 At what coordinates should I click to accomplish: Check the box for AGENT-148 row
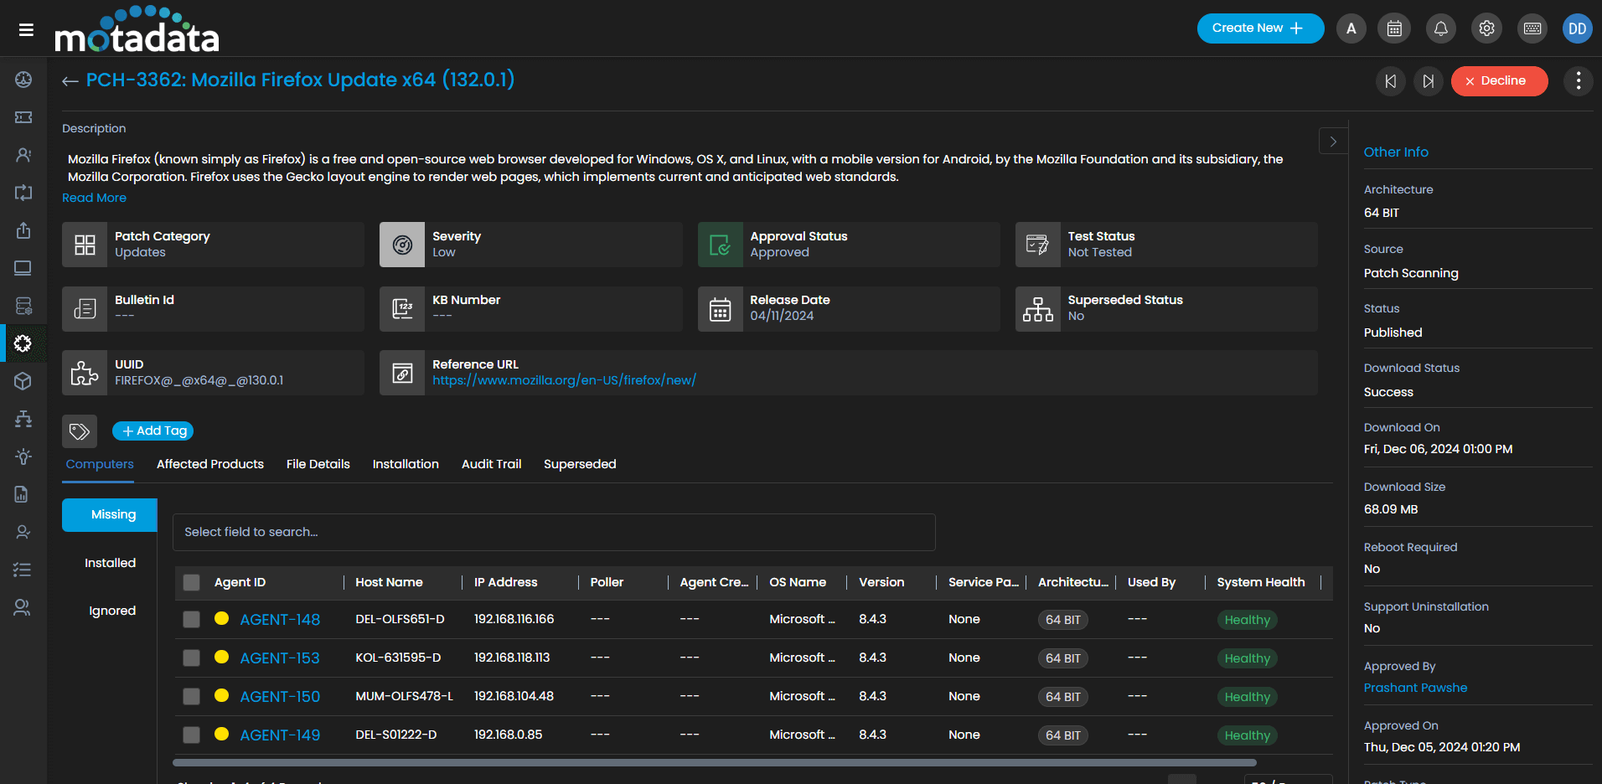coord(192,620)
